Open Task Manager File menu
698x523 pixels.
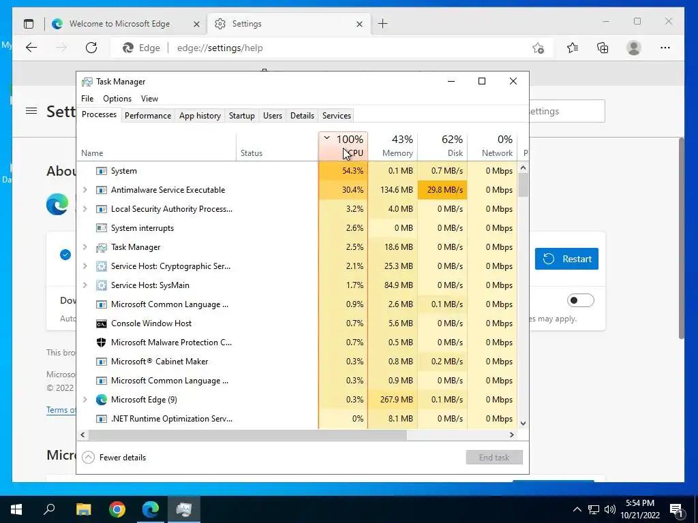pos(87,99)
